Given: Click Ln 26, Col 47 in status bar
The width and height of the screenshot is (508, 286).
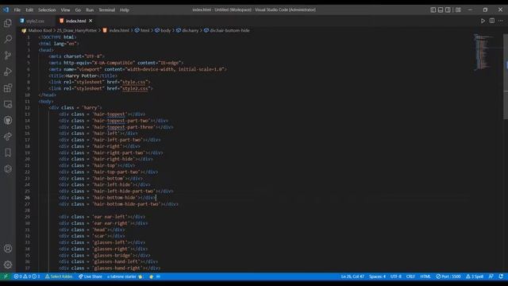Looking at the screenshot, I should pyautogui.click(x=352, y=276).
